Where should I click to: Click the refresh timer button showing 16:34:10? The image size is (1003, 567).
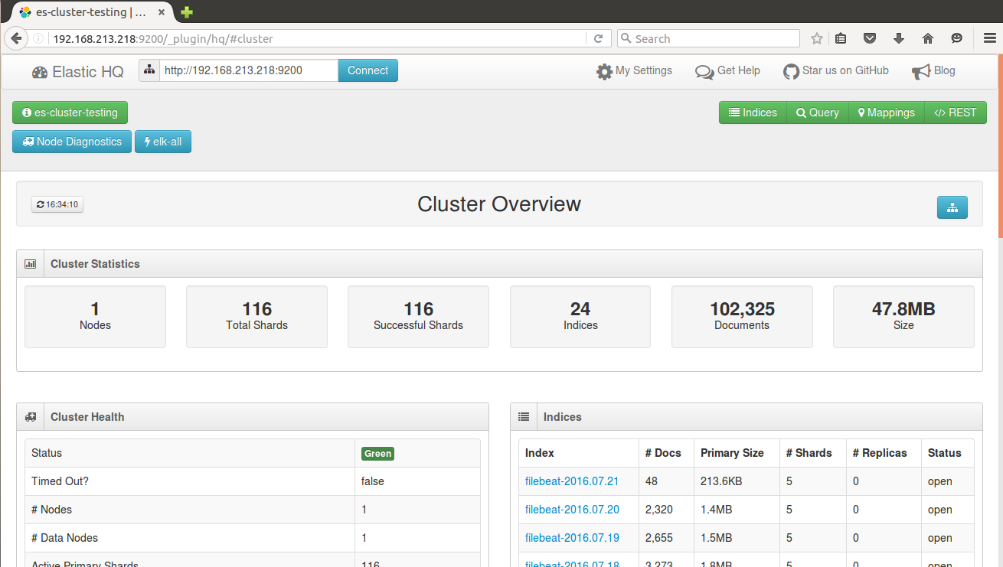(57, 204)
